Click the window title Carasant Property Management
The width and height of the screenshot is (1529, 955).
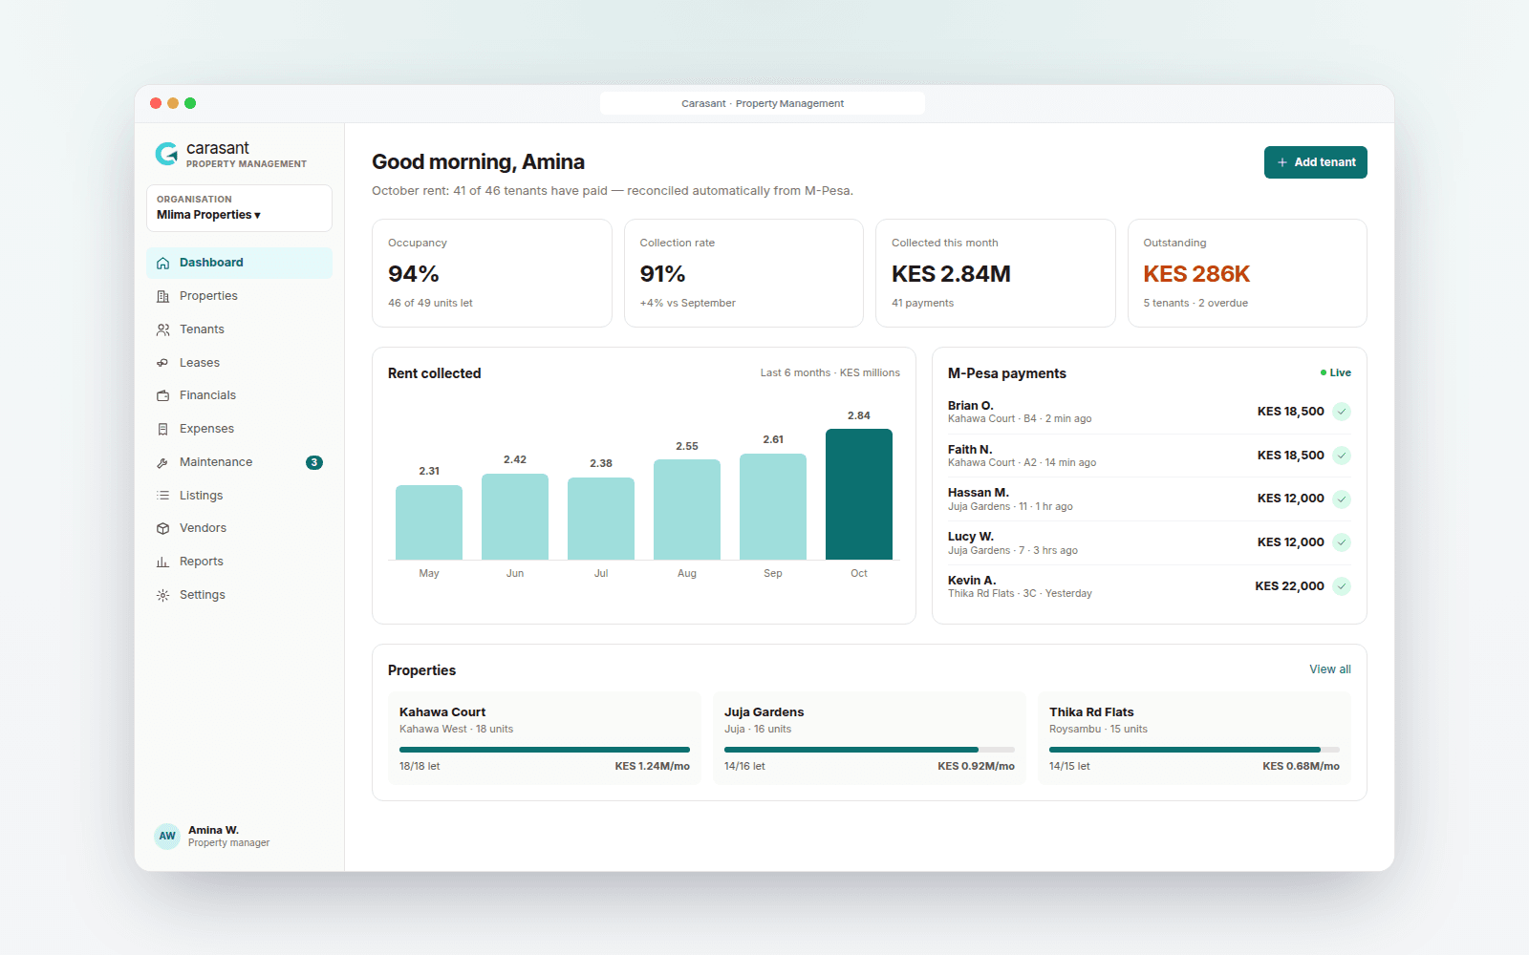tap(763, 103)
